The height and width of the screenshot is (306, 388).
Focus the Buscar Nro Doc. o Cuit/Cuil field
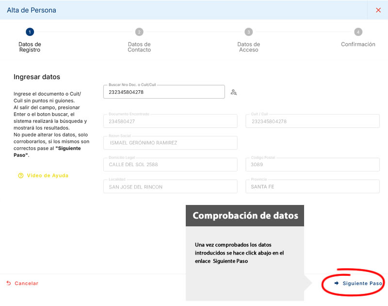coord(164,92)
